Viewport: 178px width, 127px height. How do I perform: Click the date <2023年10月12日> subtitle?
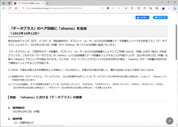25,33
